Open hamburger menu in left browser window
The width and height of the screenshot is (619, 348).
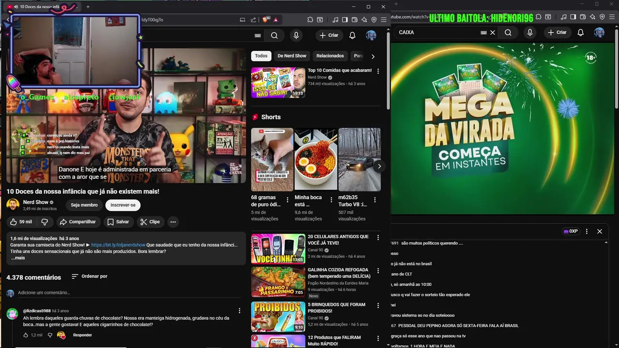[383, 20]
